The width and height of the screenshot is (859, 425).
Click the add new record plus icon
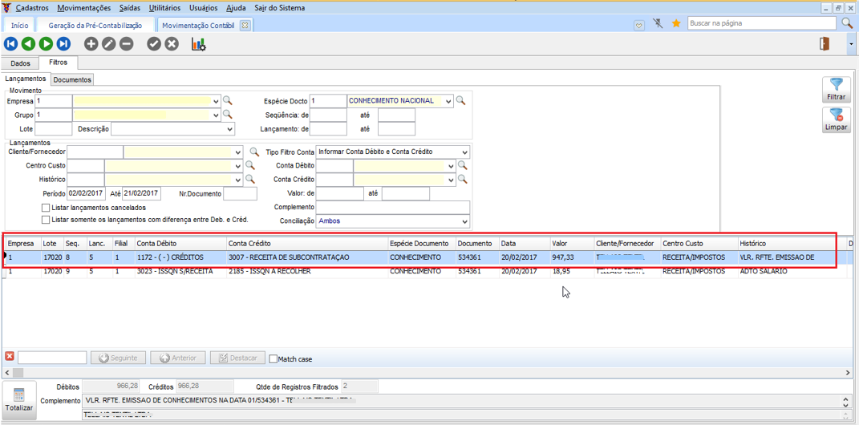click(91, 44)
